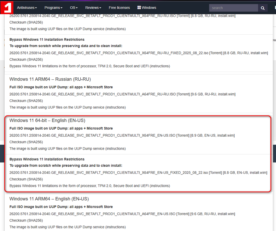Image resolution: width=276 pixels, height=231 pixels.
Task: Open Checksum (SHA256) under RU-RU FIXED iso
Action: pos(26,59)
